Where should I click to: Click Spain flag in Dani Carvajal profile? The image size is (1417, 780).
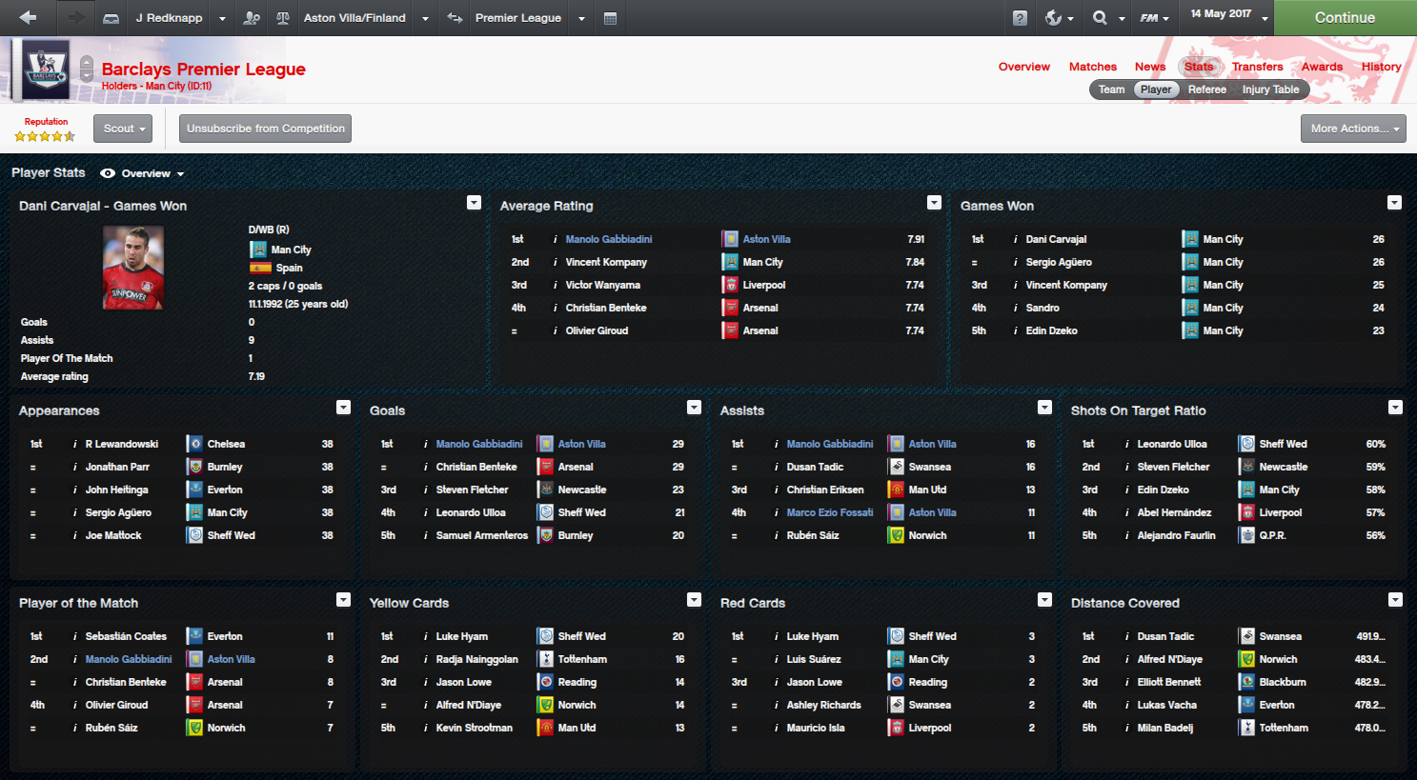tap(259, 268)
